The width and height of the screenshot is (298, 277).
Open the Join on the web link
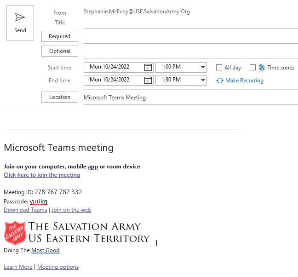(x=71, y=210)
